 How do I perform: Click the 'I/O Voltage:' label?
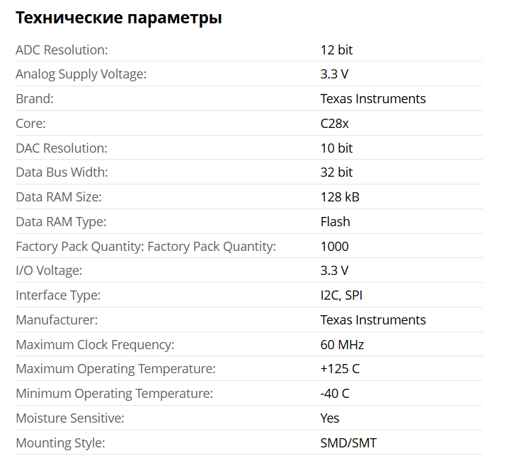click(49, 271)
